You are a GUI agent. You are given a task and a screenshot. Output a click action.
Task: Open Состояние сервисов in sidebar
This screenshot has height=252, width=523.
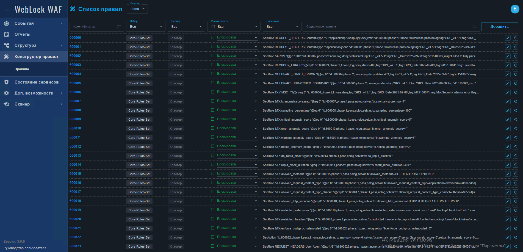tap(36, 82)
